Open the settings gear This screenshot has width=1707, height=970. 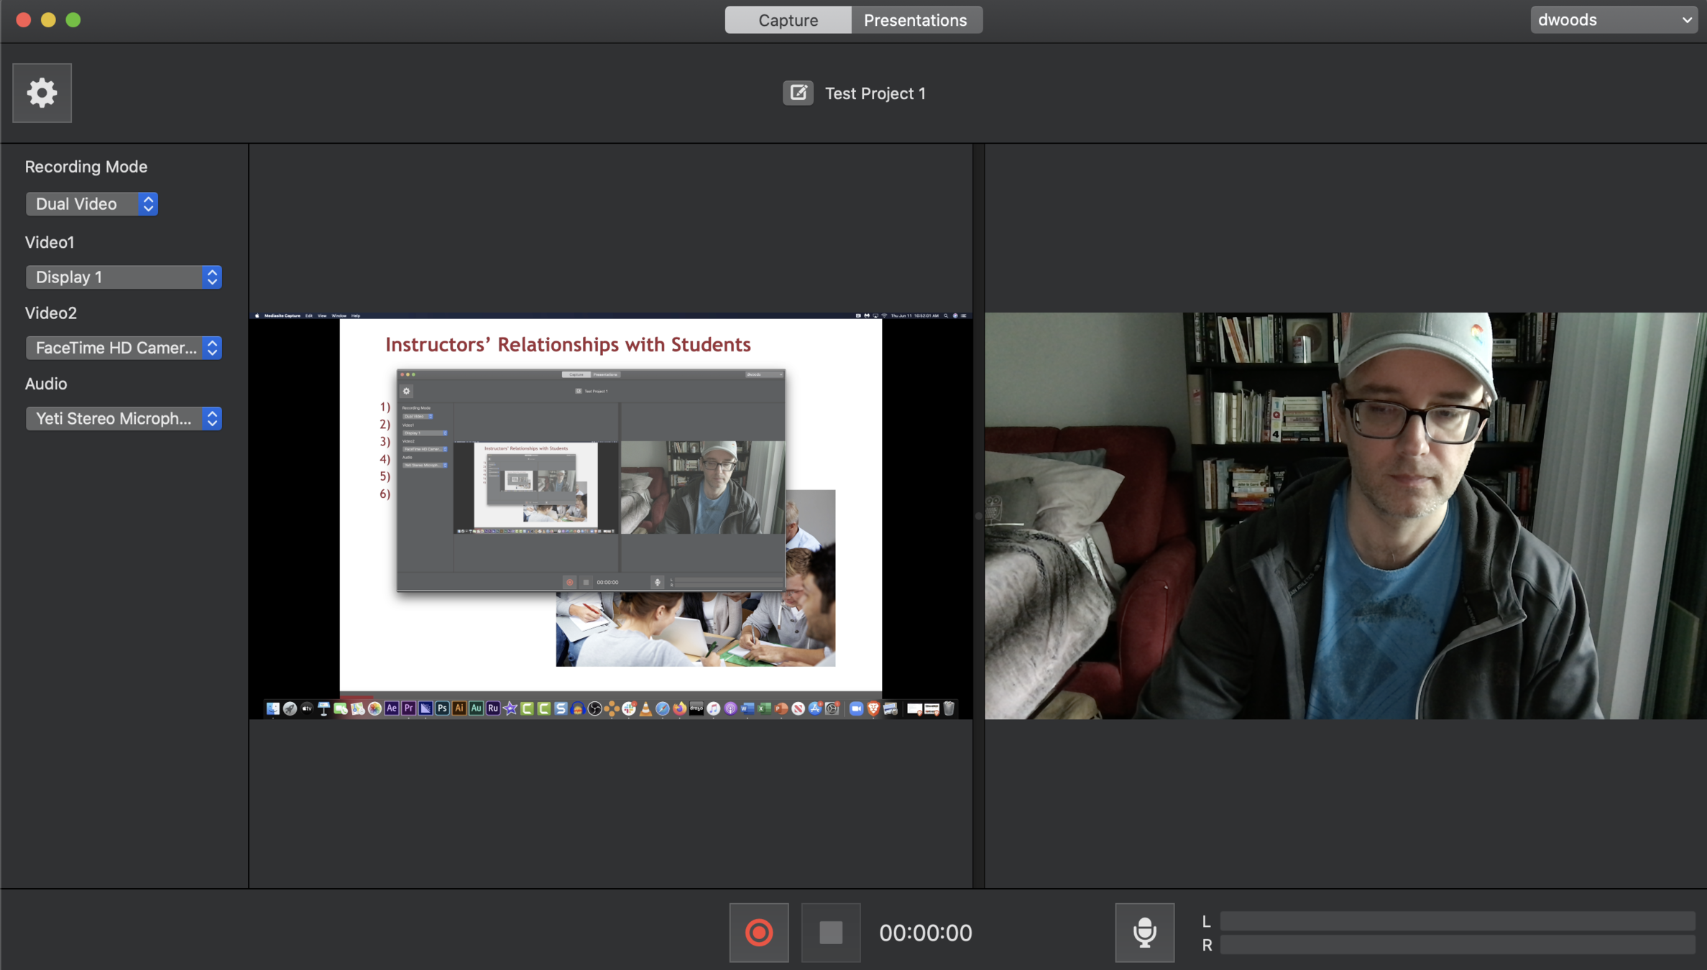click(42, 93)
